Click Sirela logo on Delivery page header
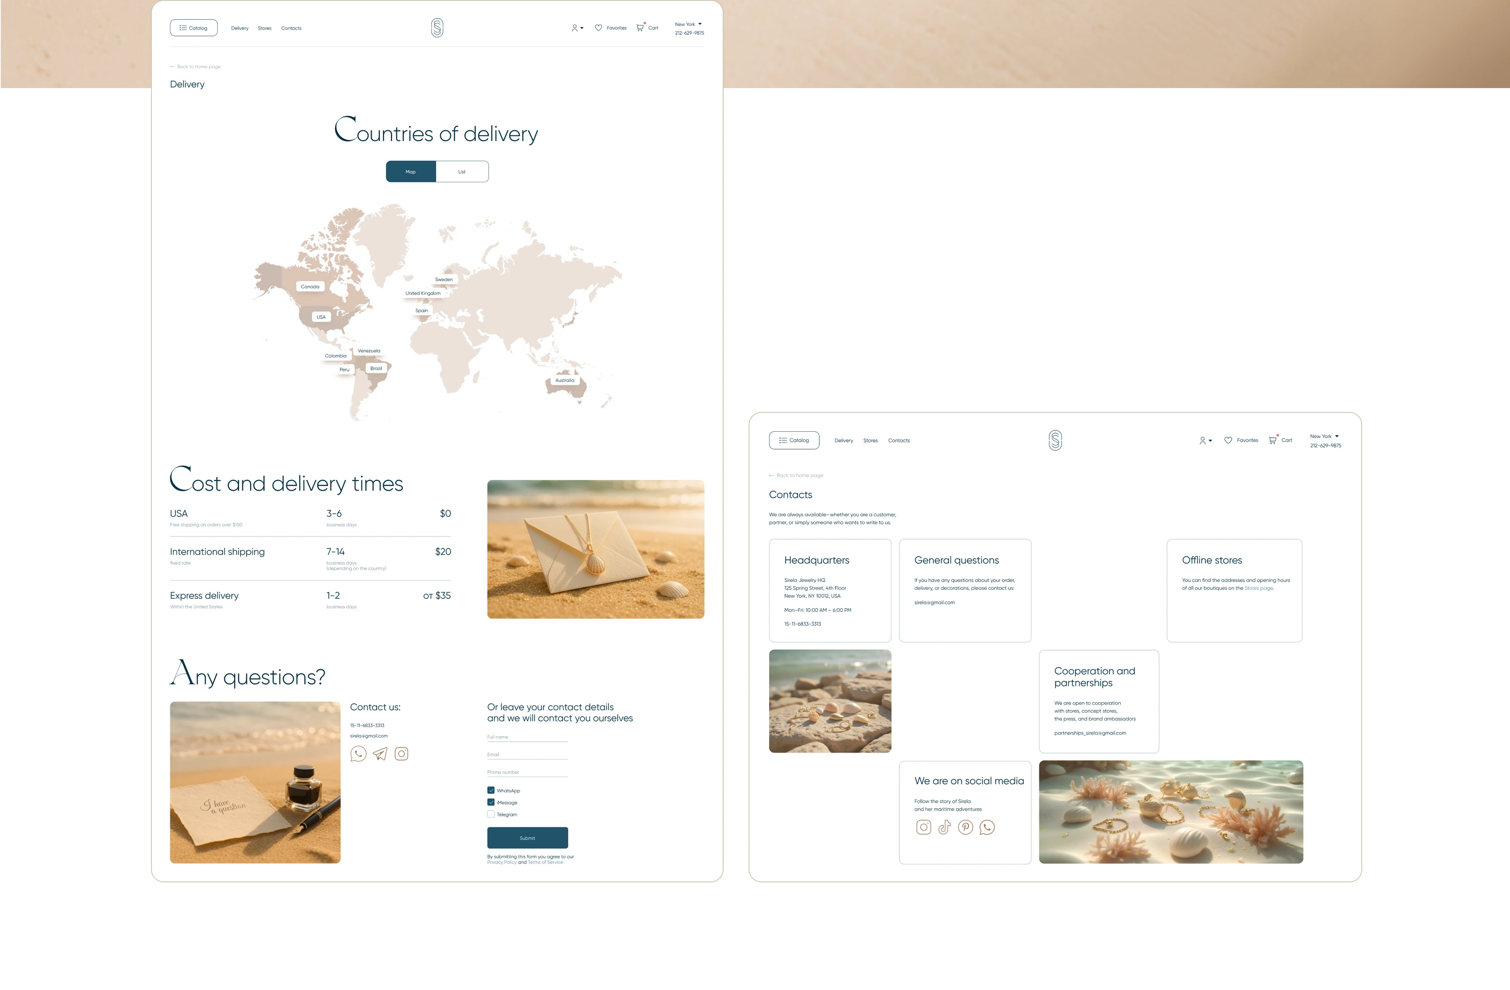This screenshot has width=1510, height=990. (x=437, y=28)
